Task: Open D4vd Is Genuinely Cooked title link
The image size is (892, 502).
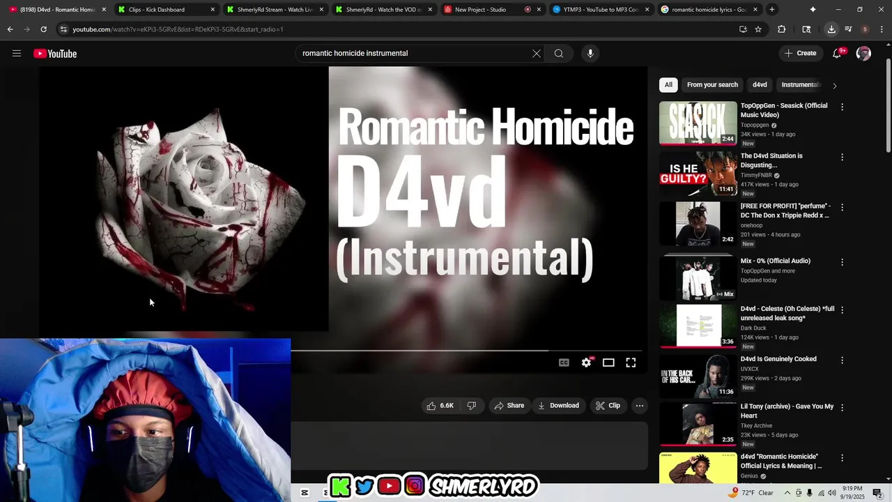Action: point(778,359)
